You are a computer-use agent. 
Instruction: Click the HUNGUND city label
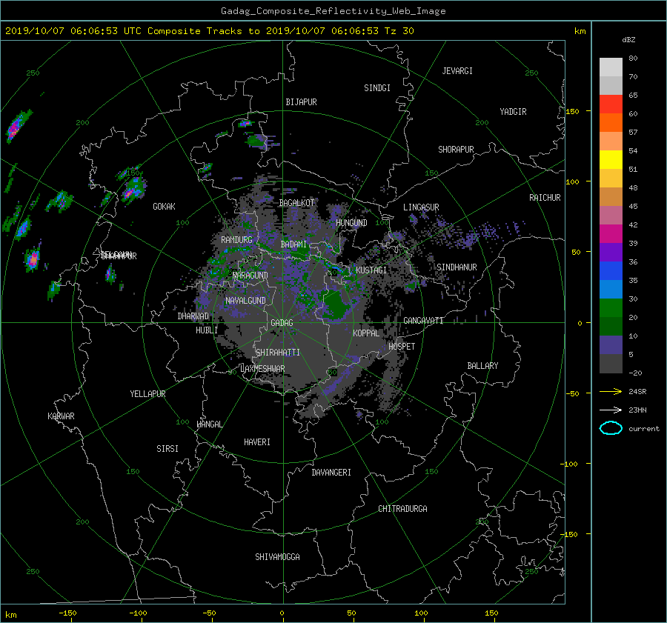[x=351, y=223]
